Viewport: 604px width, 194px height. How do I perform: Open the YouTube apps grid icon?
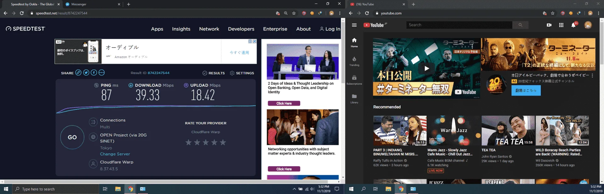(x=561, y=25)
